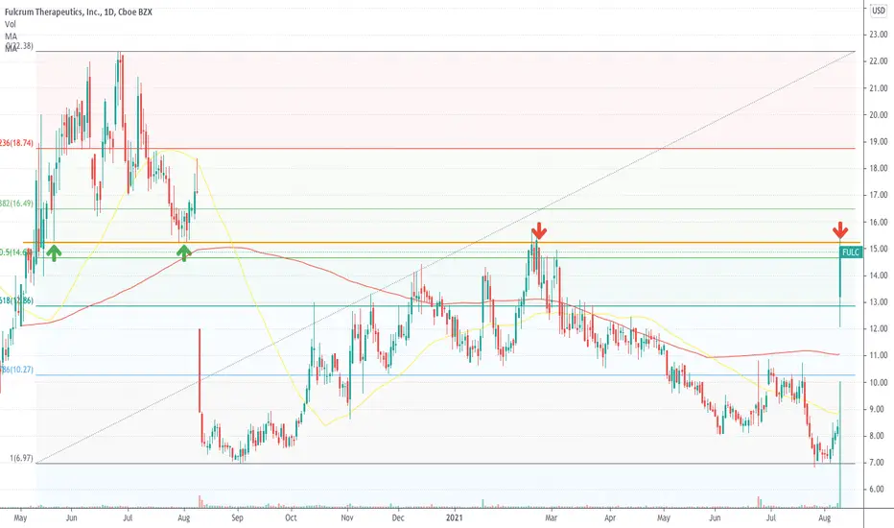Click the 8.00 price axis label

(879, 436)
